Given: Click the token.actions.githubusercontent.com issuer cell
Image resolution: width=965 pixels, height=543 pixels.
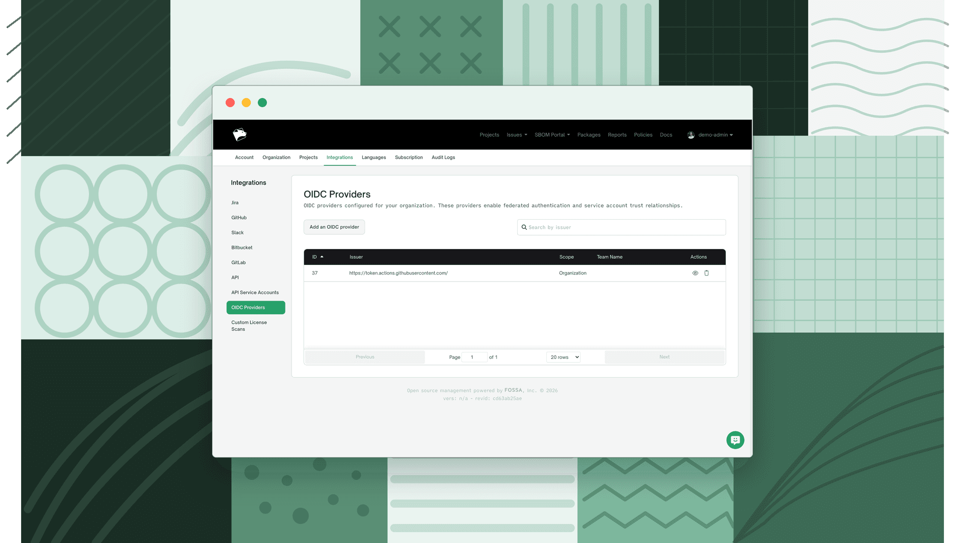Looking at the screenshot, I should pyautogui.click(x=399, y=273).
